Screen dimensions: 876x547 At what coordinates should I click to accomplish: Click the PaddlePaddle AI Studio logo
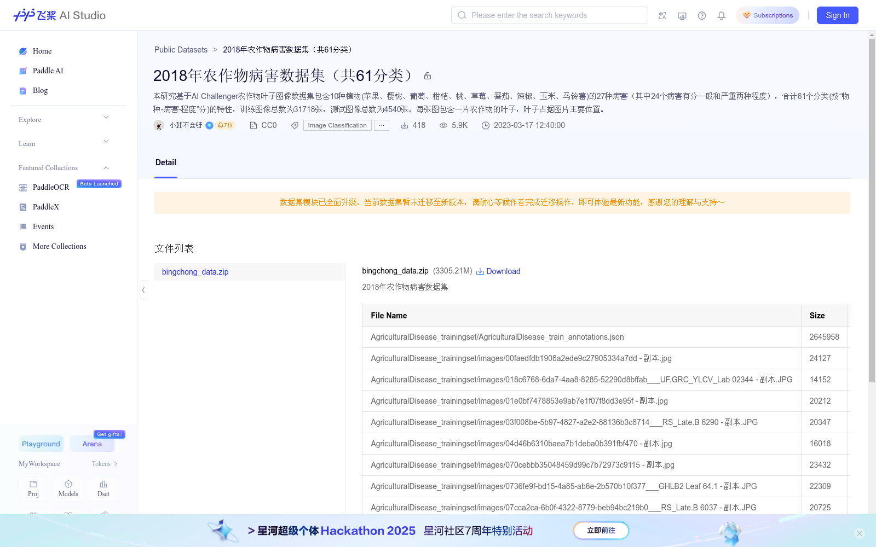[59, 15]
